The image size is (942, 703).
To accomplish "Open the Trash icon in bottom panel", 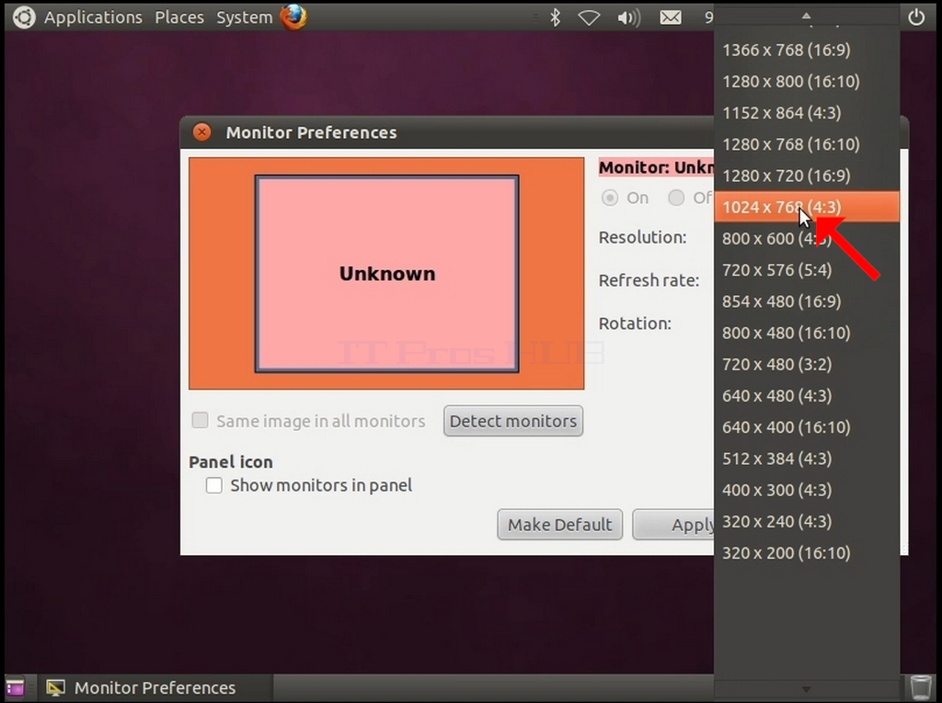I will pyautogui.click(x=920, y=688).
